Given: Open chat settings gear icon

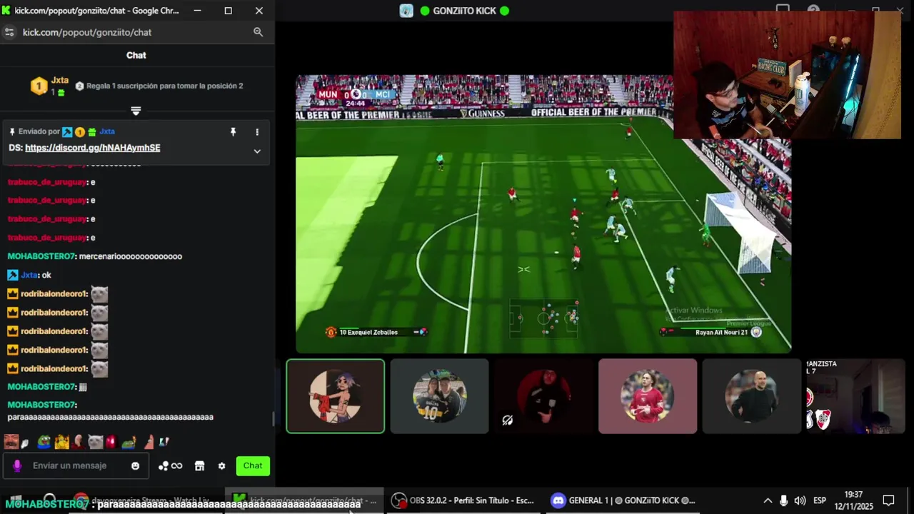Looking at the screenshot, I should (221, 466).
